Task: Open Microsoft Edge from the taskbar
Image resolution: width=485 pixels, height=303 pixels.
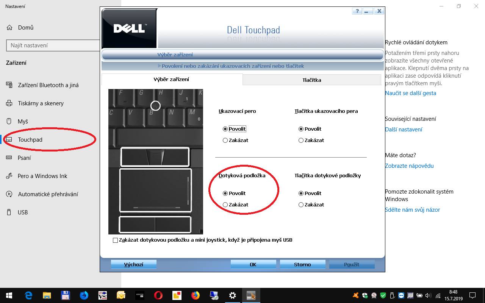Action: [x=28, y=295]
